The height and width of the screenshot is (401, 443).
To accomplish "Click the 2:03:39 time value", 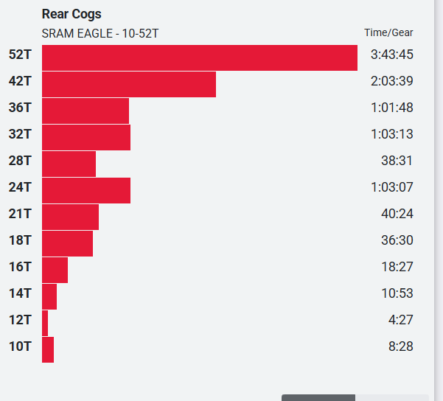I will coord(391,81).
